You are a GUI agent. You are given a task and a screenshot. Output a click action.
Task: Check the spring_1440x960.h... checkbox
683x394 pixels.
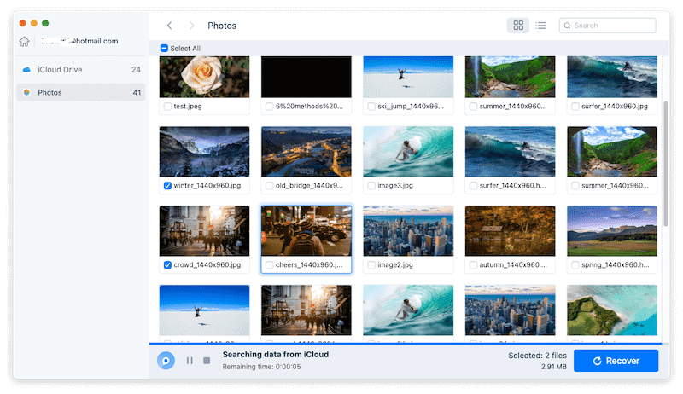[x=575, y=265]
